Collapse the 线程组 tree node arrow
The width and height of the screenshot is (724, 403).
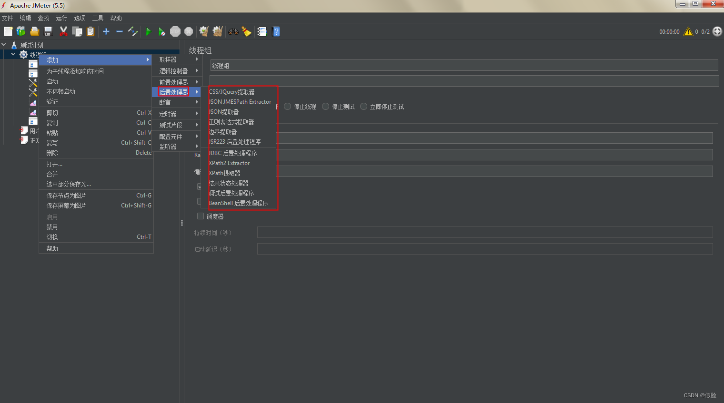(x=13, y=54)
